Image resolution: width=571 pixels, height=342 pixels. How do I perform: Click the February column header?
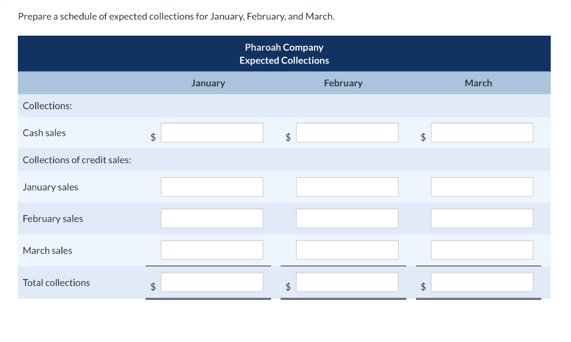click(x=343, y=83)
